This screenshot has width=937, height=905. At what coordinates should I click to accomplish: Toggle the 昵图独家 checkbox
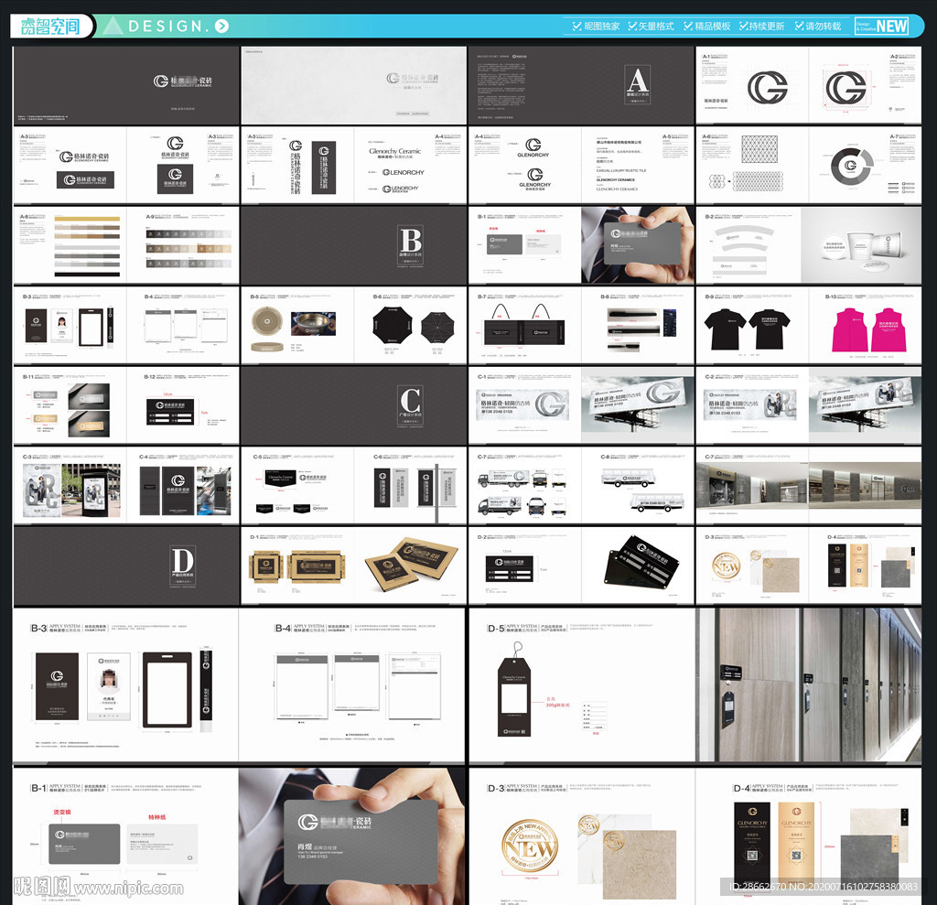point(576,27)
